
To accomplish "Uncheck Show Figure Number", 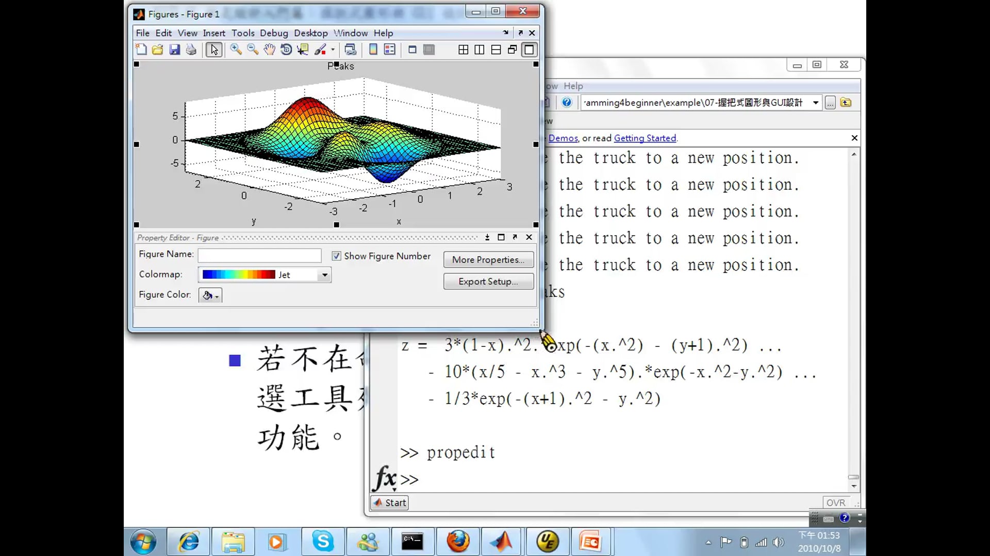I will pos(336,256).
